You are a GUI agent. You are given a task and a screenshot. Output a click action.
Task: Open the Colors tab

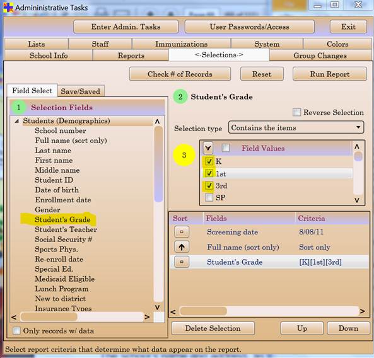[x=337, y=44]
